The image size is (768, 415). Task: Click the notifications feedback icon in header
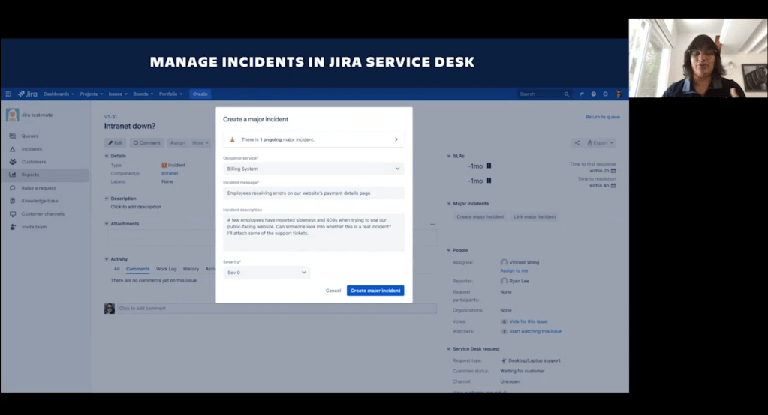point(581,94)
